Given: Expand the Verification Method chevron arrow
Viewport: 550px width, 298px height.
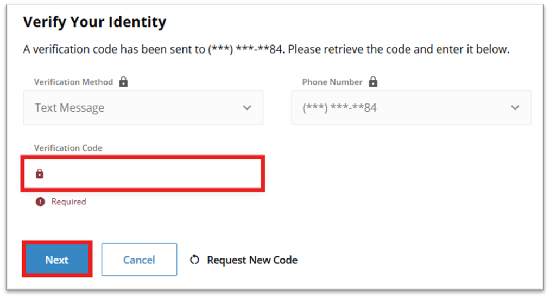Looking at the screenshot, I should [247, 108].
